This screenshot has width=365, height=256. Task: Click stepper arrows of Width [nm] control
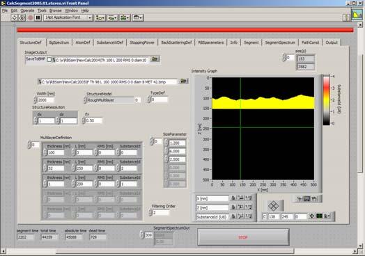tap(35, 100)
